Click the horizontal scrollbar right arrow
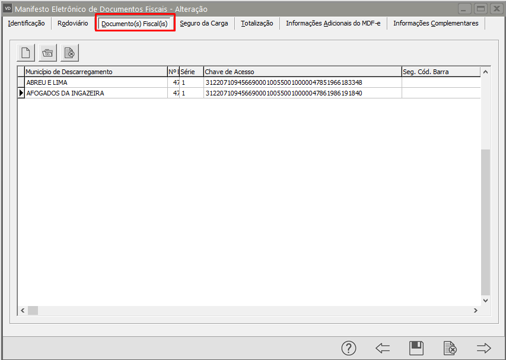 pos(476,310)
